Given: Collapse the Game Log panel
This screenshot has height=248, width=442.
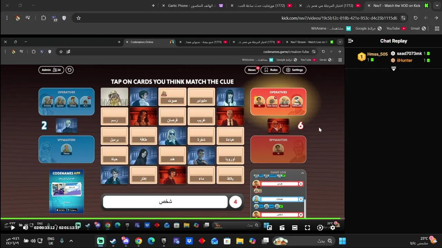Looking at the screenshot, I should point(302,173).
